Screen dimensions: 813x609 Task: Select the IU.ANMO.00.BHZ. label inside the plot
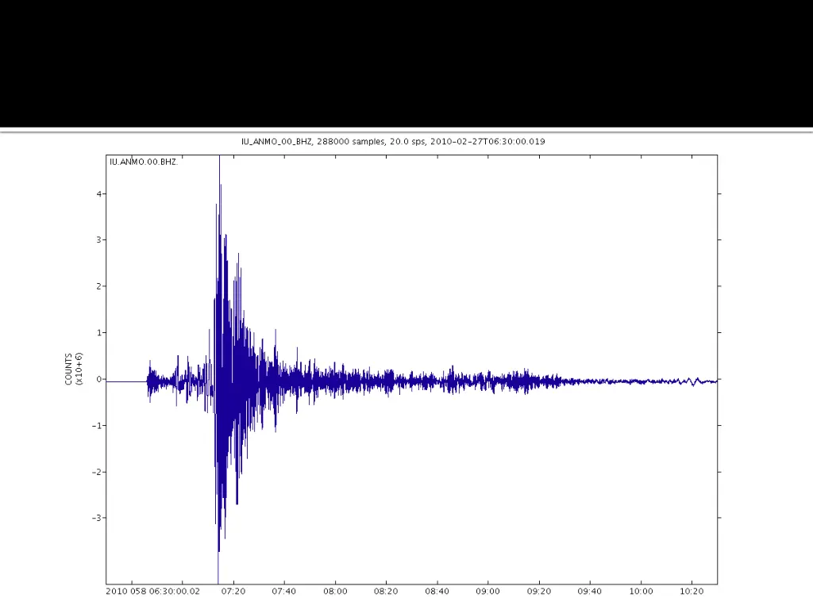[144, 163]
